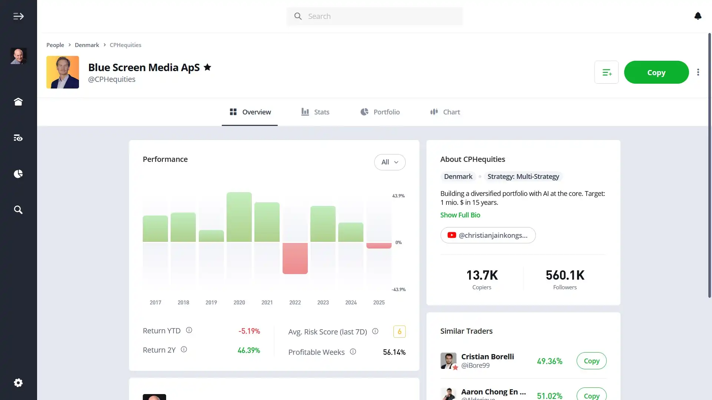Show info for Return YTD
This screenshot has width=712, height=400.
[189, 330]
